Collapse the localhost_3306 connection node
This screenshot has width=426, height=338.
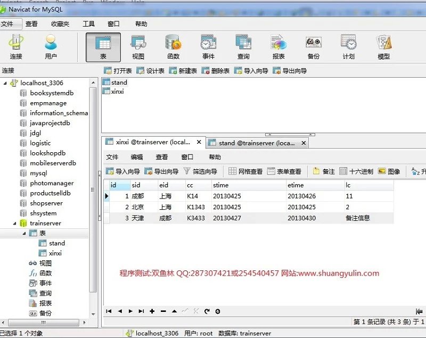coord(5,83)
